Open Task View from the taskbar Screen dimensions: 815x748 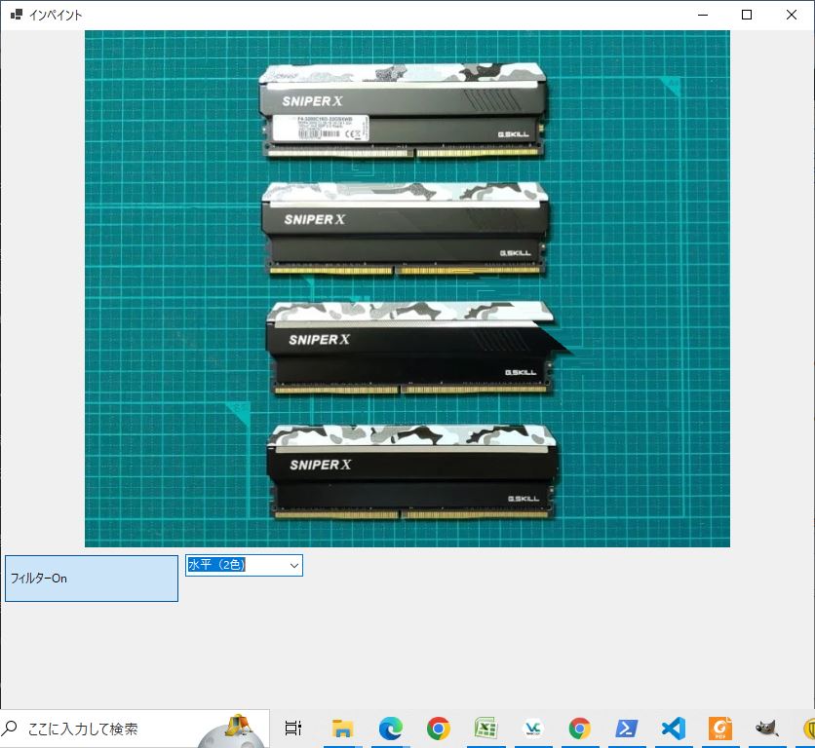click(293, 729)
